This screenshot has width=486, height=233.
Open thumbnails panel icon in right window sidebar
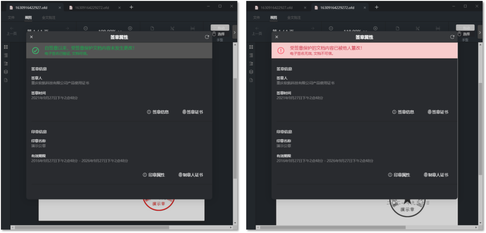pyautogui.click(x=251, y=47)
